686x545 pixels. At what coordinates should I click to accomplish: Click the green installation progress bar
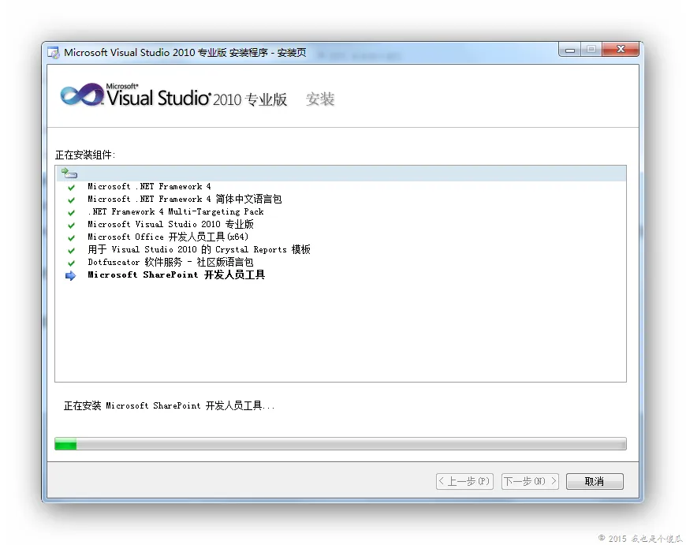tap(341, 444)
